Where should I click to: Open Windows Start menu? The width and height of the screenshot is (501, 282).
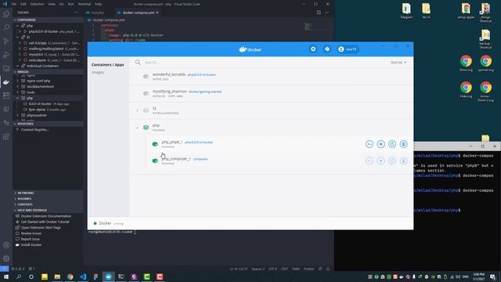click(6, 277)
